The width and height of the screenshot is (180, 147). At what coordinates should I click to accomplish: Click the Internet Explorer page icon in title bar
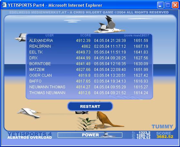pyautogui.click(x=4, y=5)
